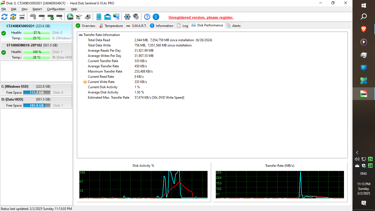The height and width of the screenshot is (211, 375).
Task: Open the Configuration menu
Action: (x=56, y=9)
